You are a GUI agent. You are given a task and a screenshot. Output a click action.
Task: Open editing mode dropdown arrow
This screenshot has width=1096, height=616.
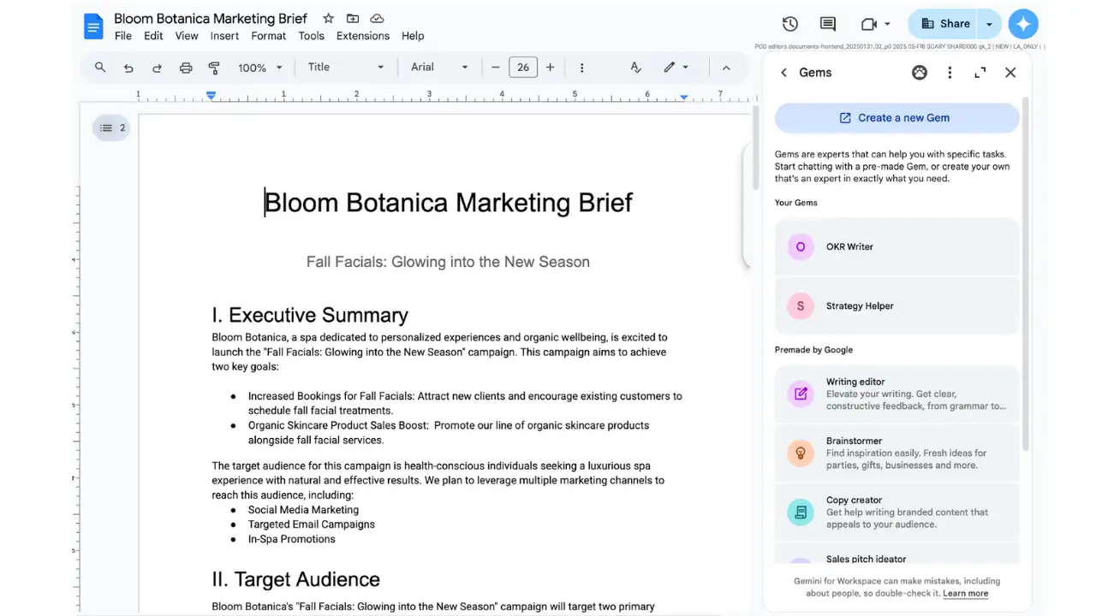pos(686,68)
